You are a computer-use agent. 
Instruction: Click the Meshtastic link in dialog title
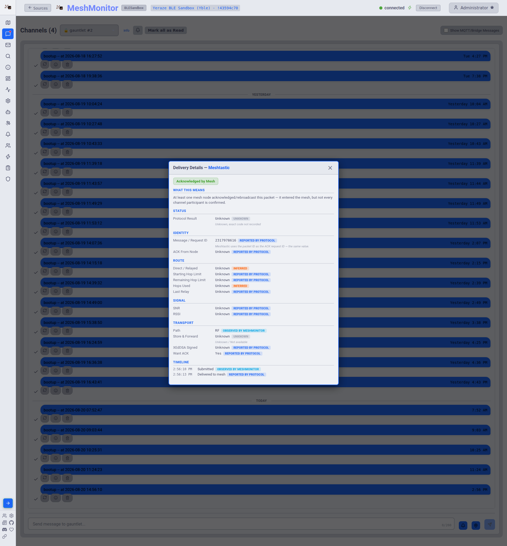[219, 168]
